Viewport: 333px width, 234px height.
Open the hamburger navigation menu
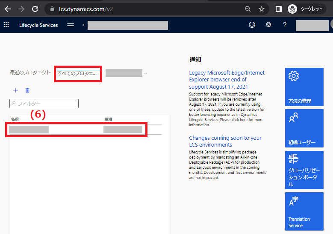click(71, 25)
